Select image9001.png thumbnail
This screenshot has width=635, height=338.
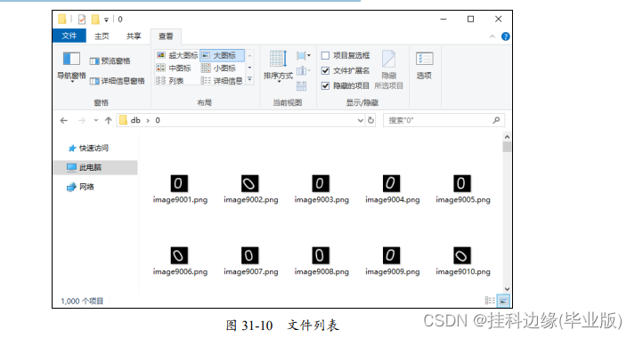click(x=179, y=183)
